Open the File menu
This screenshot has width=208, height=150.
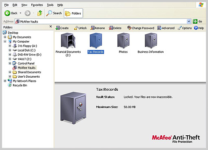(x=7, y=5)
